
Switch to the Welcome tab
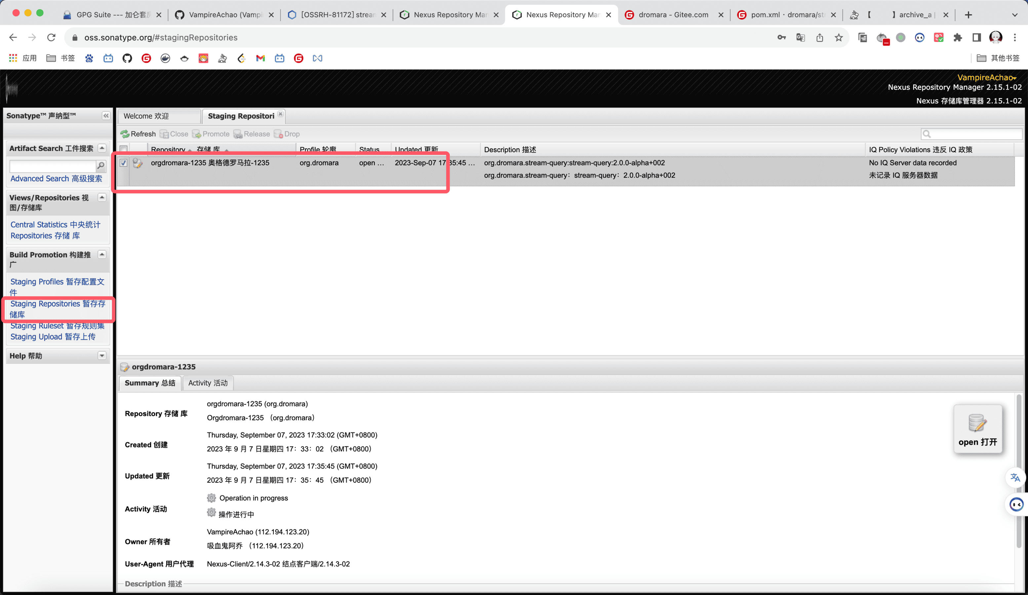click(146, 116)
